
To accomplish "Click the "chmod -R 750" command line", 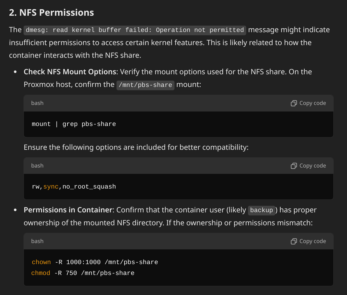I will pos(83,273).
